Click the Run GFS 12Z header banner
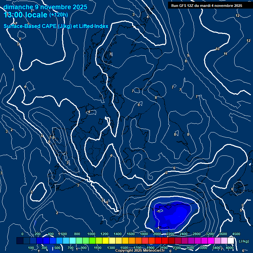The image size is (253, 253). coord(207,6)
